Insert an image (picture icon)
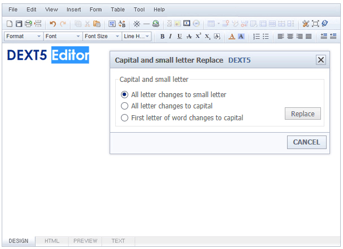Screen dimensions: 343x249 177,23
